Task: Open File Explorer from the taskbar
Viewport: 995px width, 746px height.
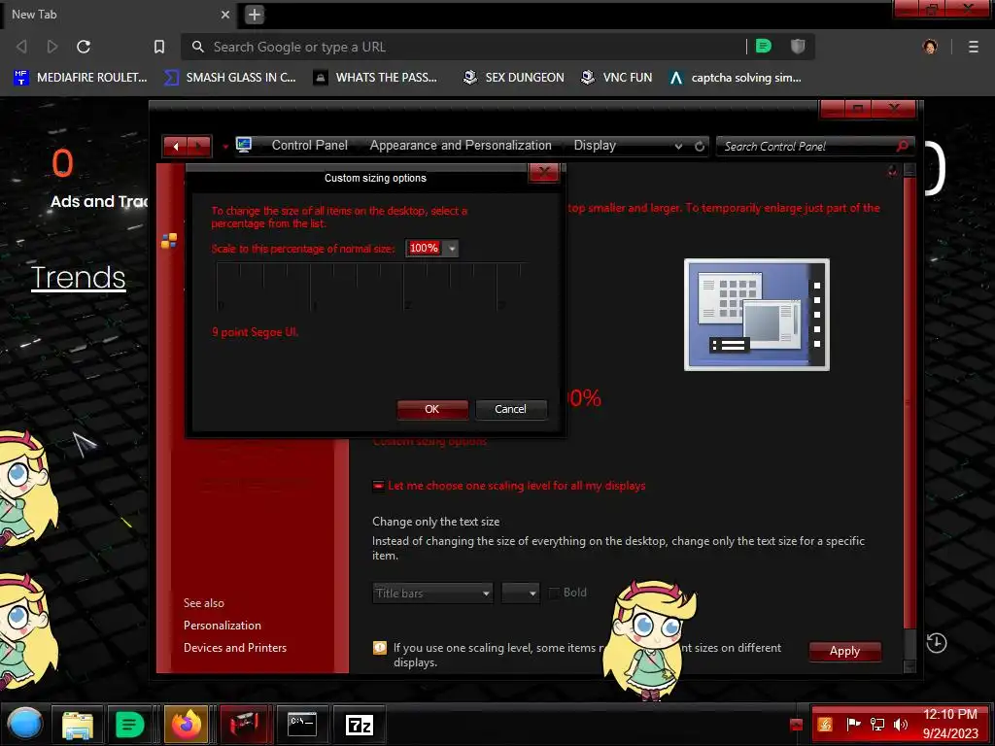Action: [x=78, y=725]
